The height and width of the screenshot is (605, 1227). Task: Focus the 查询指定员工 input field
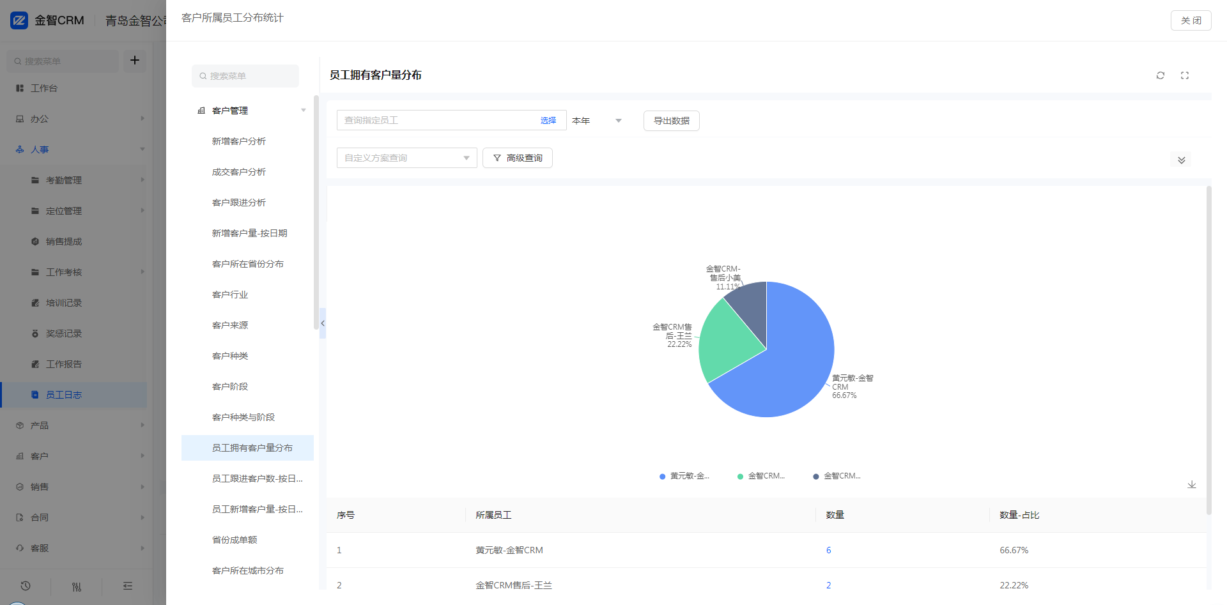[x=438, y=120]
